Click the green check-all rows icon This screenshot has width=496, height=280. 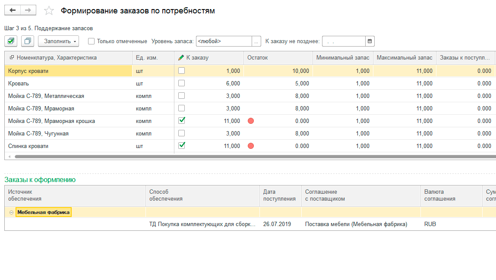(x=11, y=41)
